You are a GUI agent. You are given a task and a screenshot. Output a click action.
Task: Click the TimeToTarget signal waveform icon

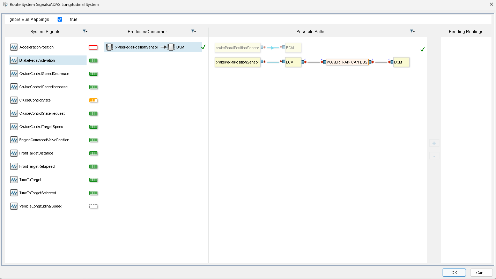[14, 180]
